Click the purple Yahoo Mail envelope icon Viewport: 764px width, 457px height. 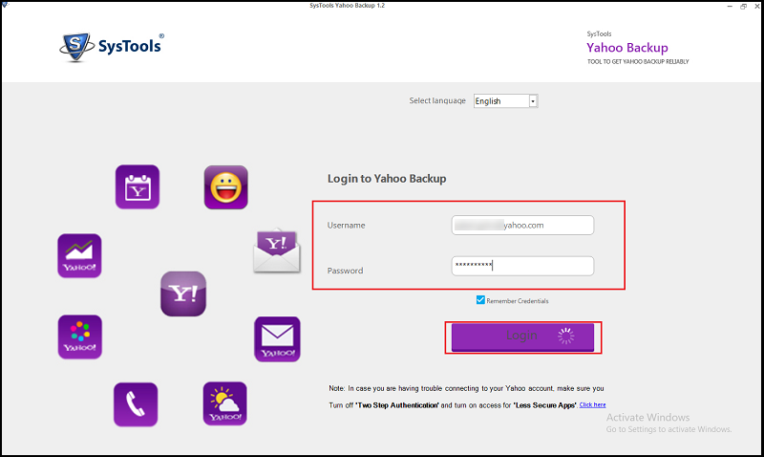277,339
